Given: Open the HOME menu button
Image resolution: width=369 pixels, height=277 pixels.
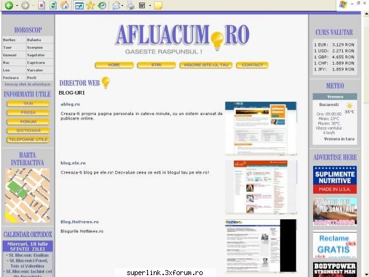Looking at the screenshot, I should 114,65.
